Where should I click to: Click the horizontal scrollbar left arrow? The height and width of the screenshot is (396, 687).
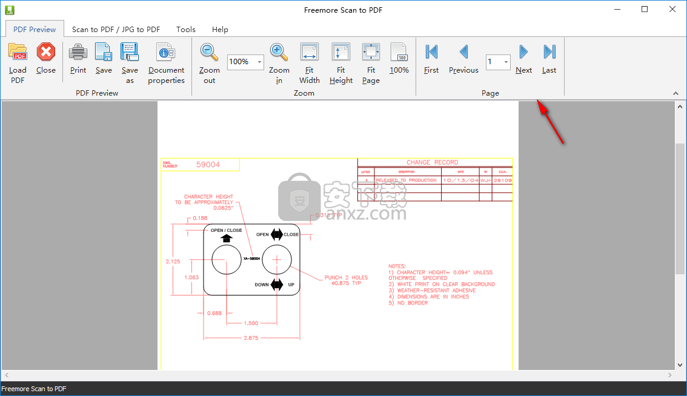pyautogui.click(x=7, y=375)
